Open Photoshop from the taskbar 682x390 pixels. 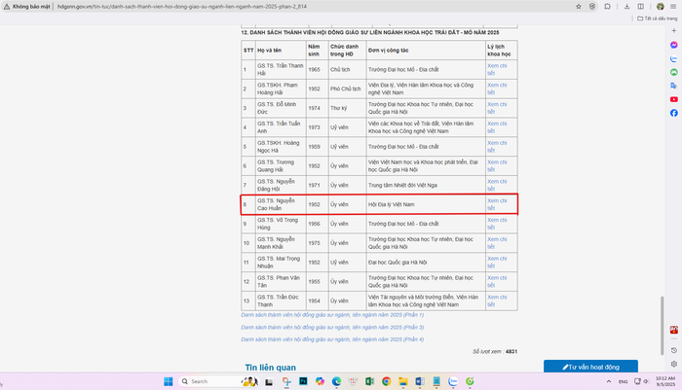303,381
